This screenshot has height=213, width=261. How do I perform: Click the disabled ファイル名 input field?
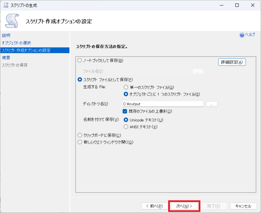[149, 71]
